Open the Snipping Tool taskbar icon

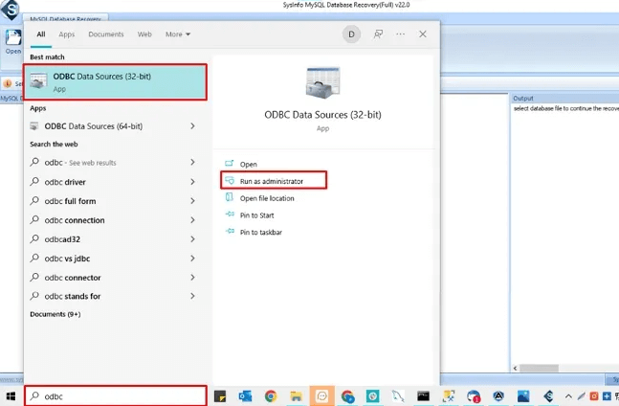tap(449, 396)
